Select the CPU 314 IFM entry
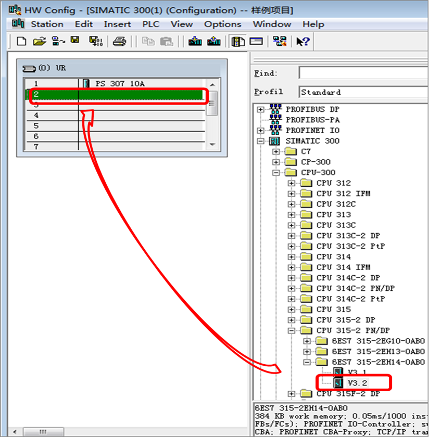This screenshot has width=429, height=437. pos(344,267)
